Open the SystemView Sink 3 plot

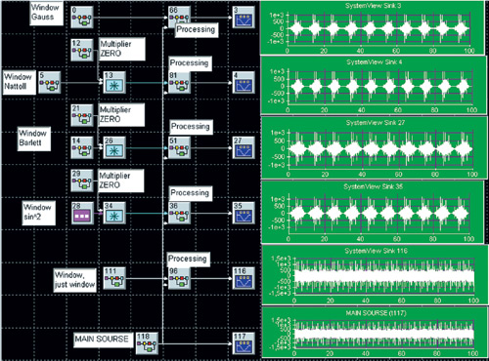tap(373, 28)
